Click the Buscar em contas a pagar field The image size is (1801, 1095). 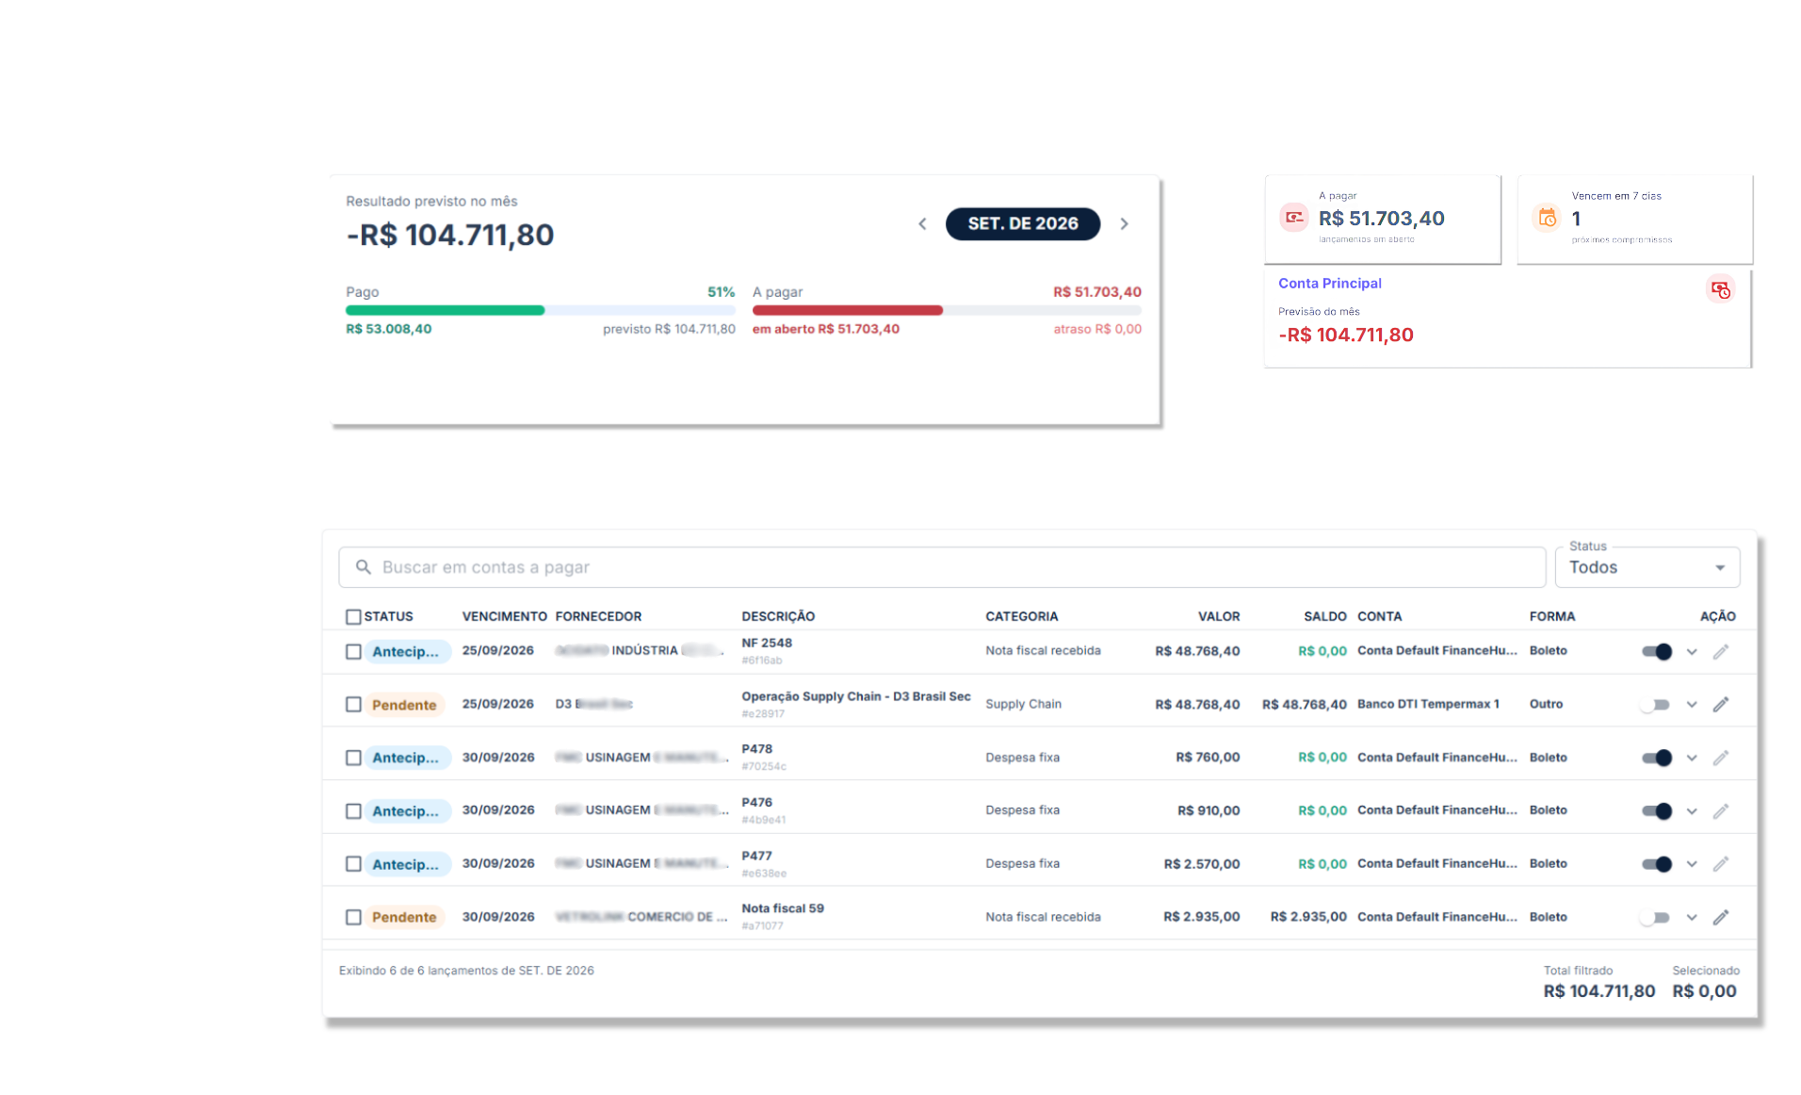942,567
